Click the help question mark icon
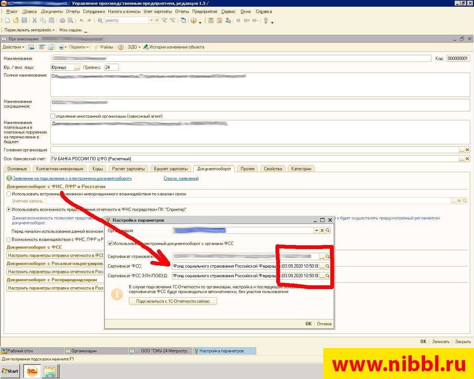 click(120, 47)
